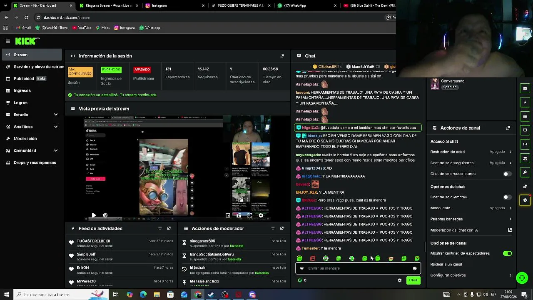Go to Stream in the sidebar
The height and width of the screenshot is (300, 533).
coord(32,55)
